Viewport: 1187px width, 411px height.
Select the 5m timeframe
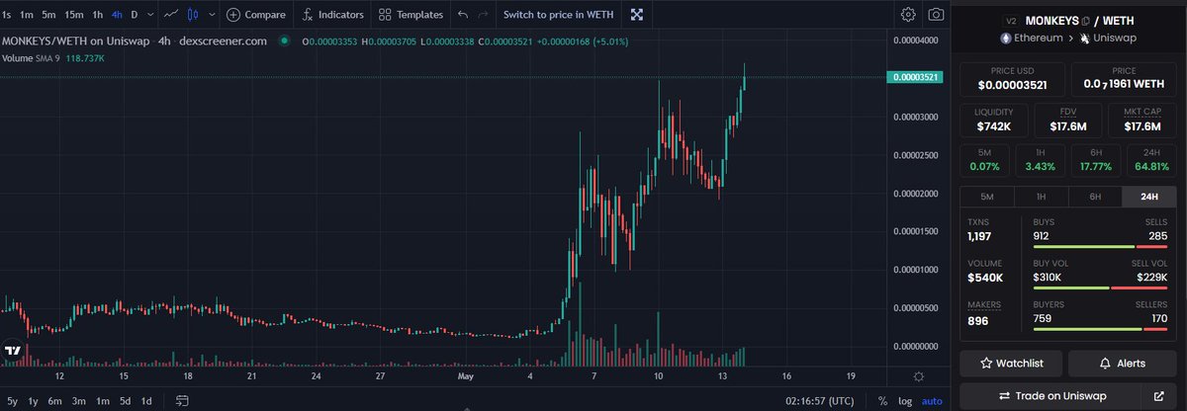tap(49, 15)
